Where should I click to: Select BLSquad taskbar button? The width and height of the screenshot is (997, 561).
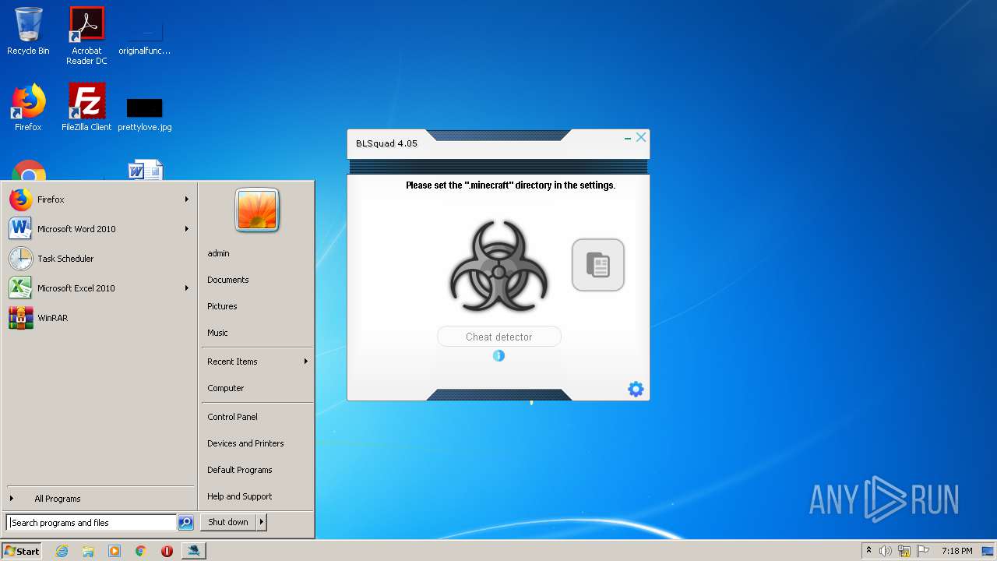click(193, 551)
